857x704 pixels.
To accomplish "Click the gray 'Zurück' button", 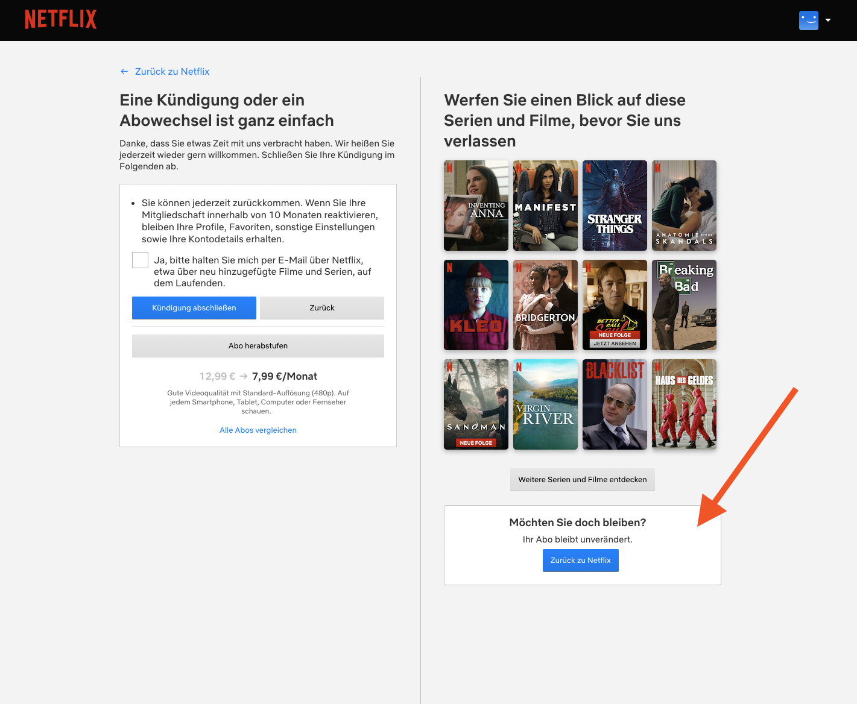I will (x=322, y=308).
